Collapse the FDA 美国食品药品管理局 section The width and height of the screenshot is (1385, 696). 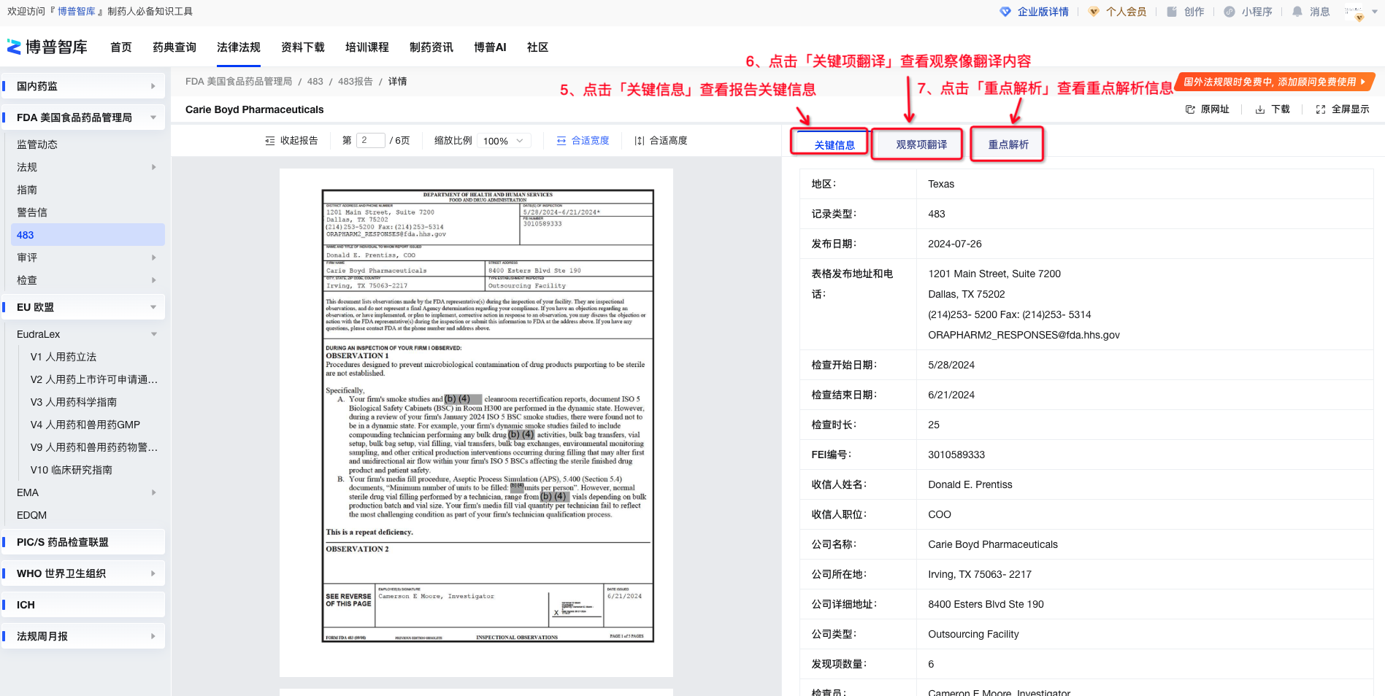pos(153,117)
